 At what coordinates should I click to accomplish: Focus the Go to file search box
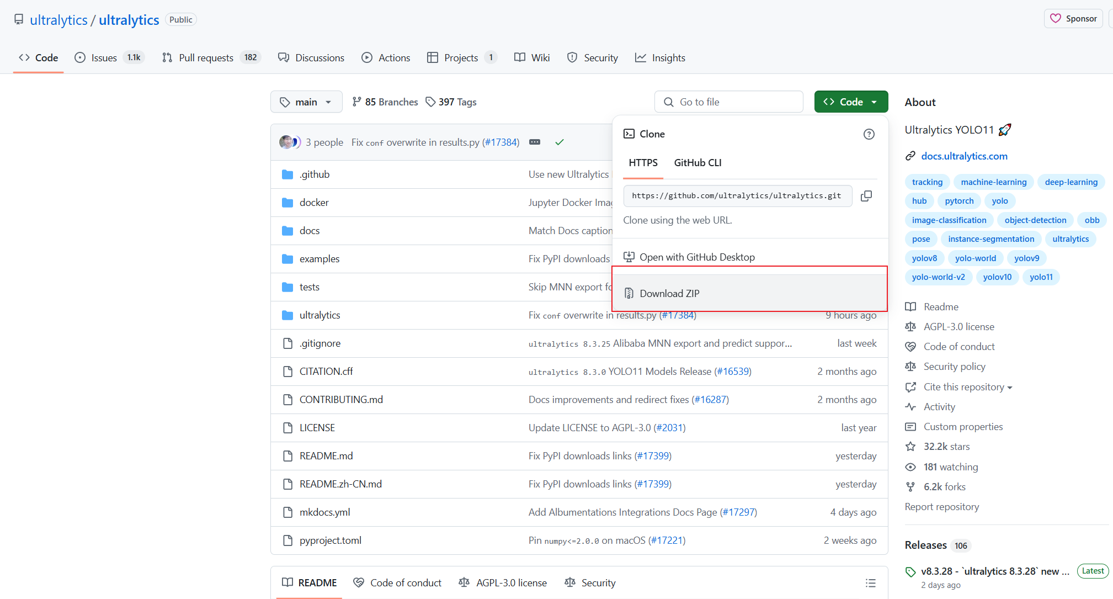click(728, 102)
